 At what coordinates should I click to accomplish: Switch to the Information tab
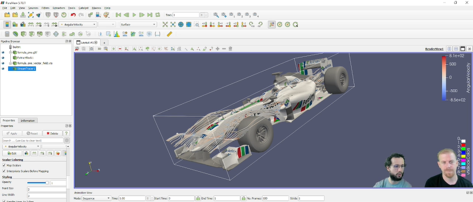(28, 120)
